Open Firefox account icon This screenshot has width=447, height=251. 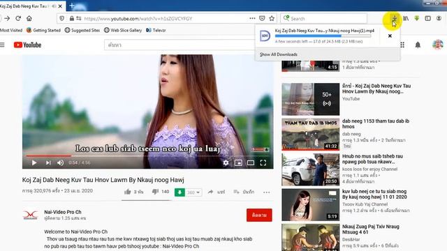pos(439,19)
